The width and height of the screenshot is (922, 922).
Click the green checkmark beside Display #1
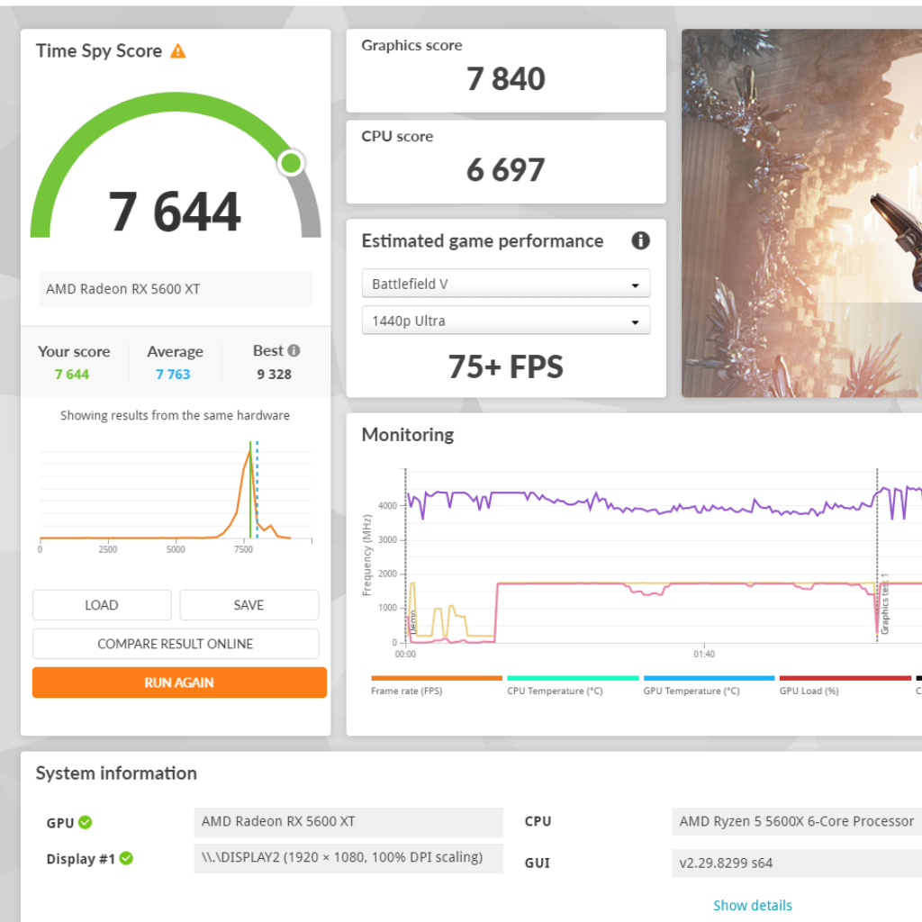click(126, 859)
